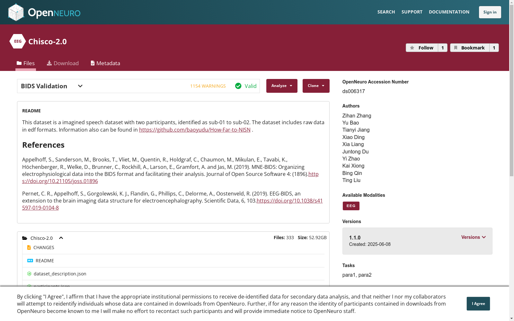Click the CHANGES file document icon
The width and height of the screenshot is (514, 321).
tap(29, 247)
